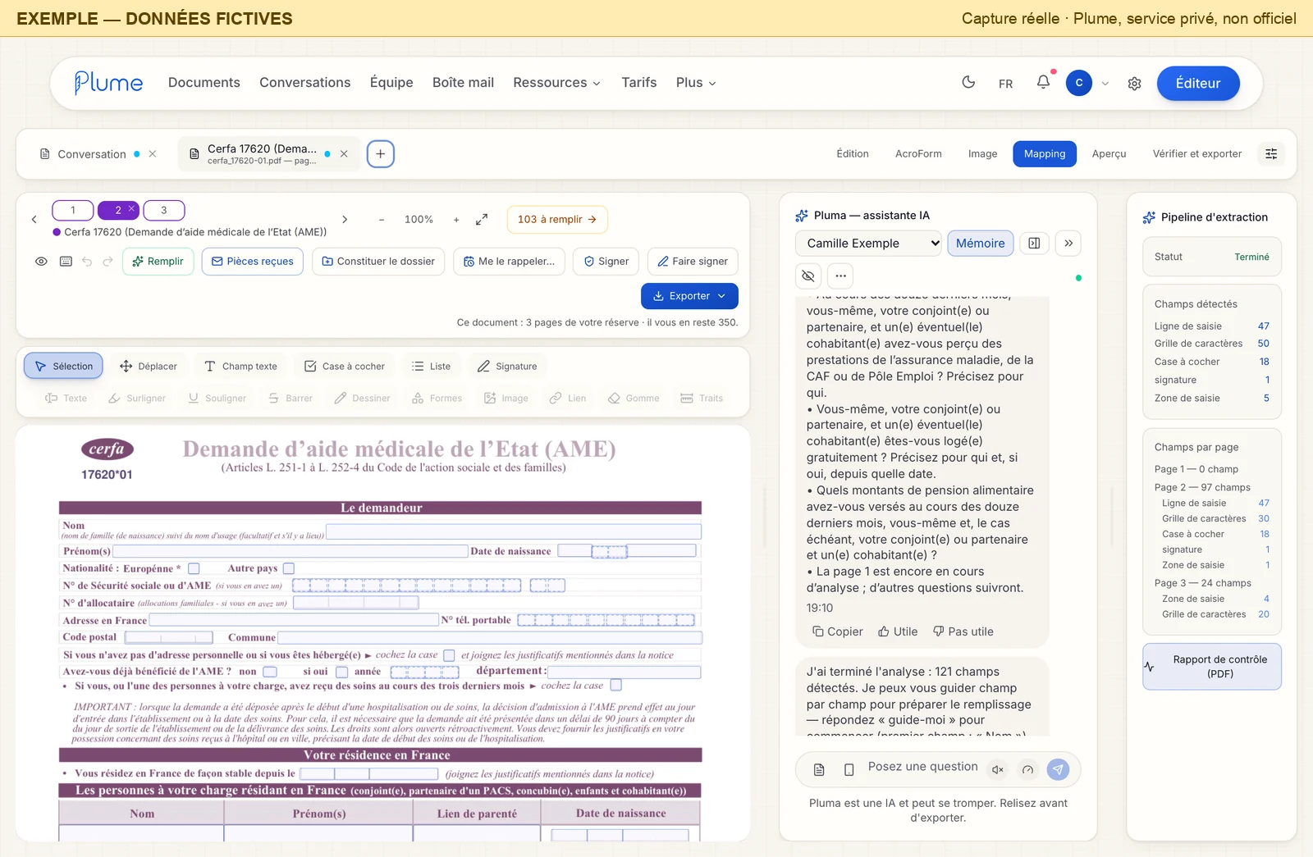Select page 3 tab
The image size is (1313, 857).
[164, 210]
